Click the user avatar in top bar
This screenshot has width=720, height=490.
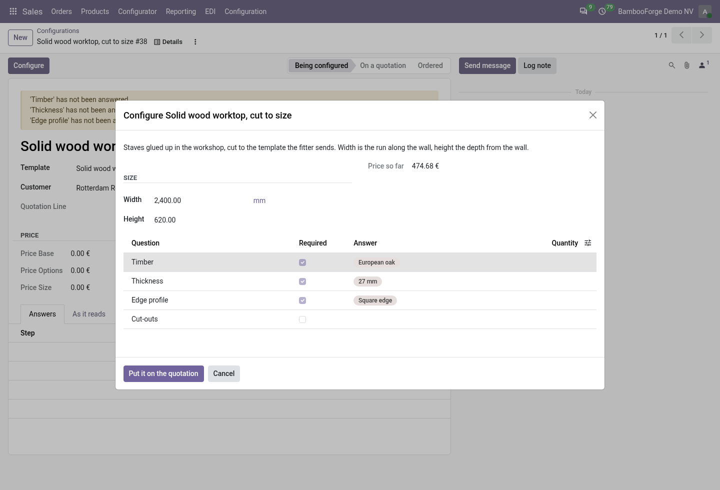coord(705,11)
